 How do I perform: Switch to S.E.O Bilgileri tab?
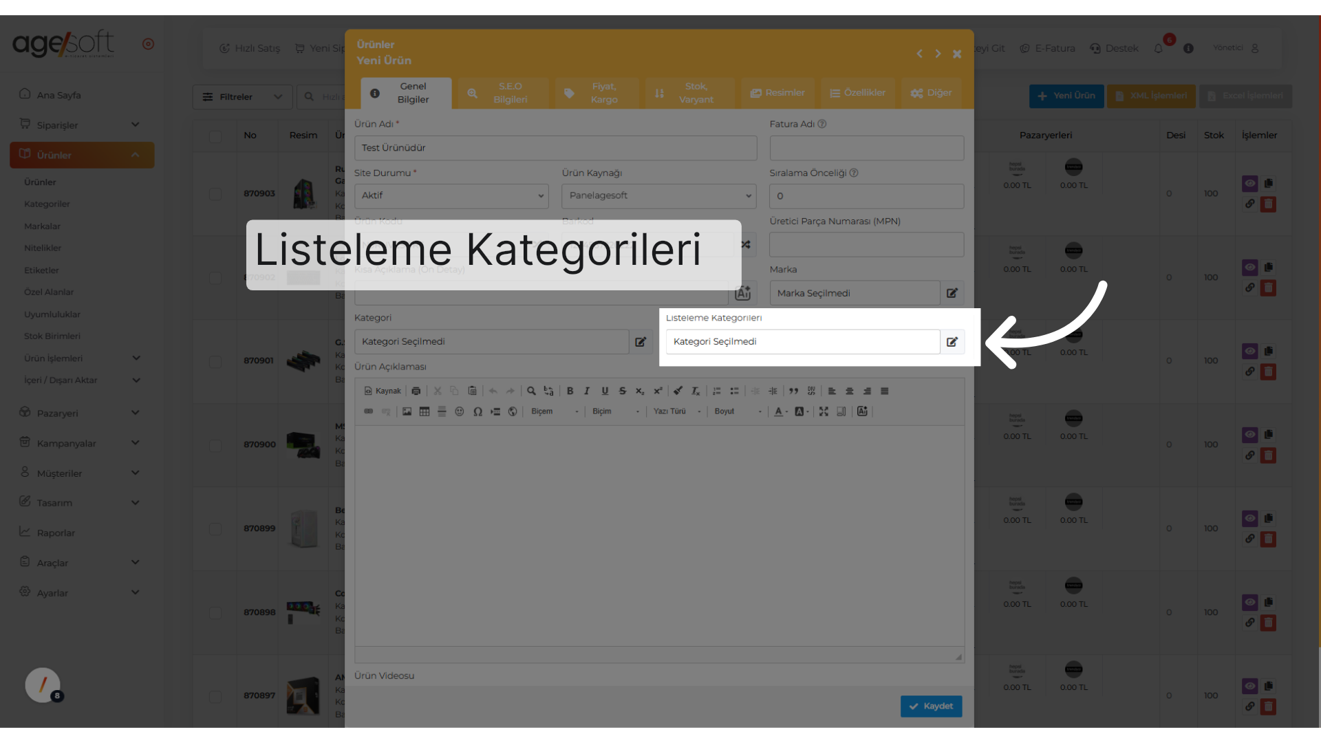pyautogui.click(x=504, y=93)
